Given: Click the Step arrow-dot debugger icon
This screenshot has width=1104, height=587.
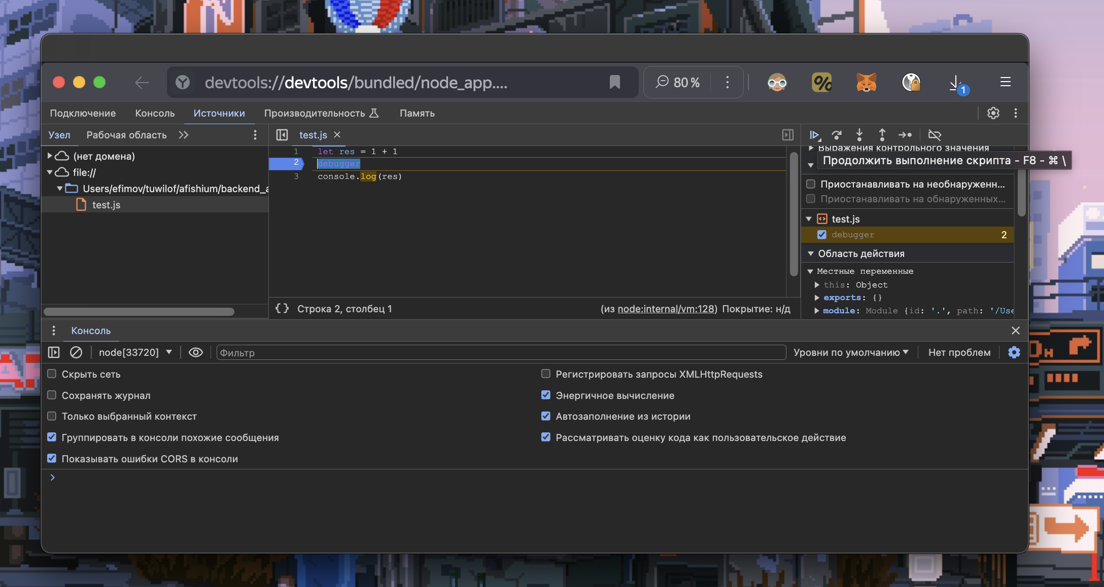Looking at the screenshot, I should tap(905, 135).
